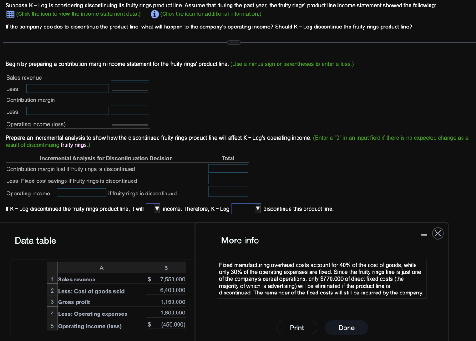Select the second Less label input field
This screenshot has height=341, width=476.
(67, 111)
